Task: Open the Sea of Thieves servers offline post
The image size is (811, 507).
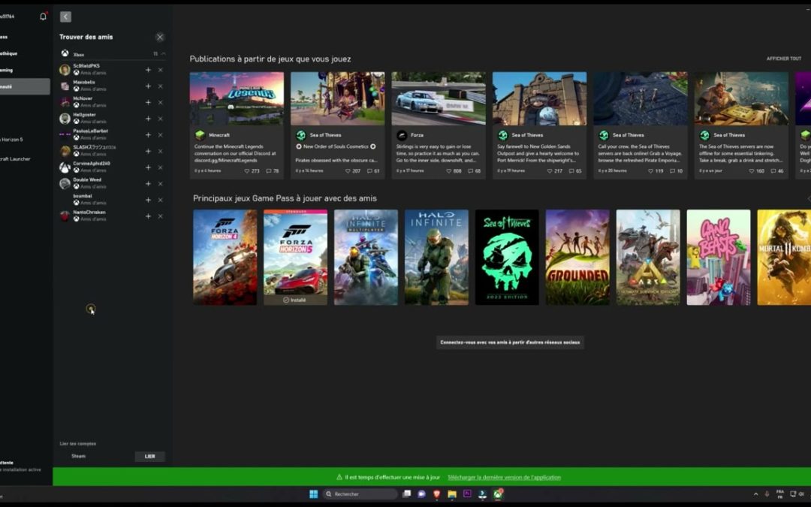Action: (741, 125)
